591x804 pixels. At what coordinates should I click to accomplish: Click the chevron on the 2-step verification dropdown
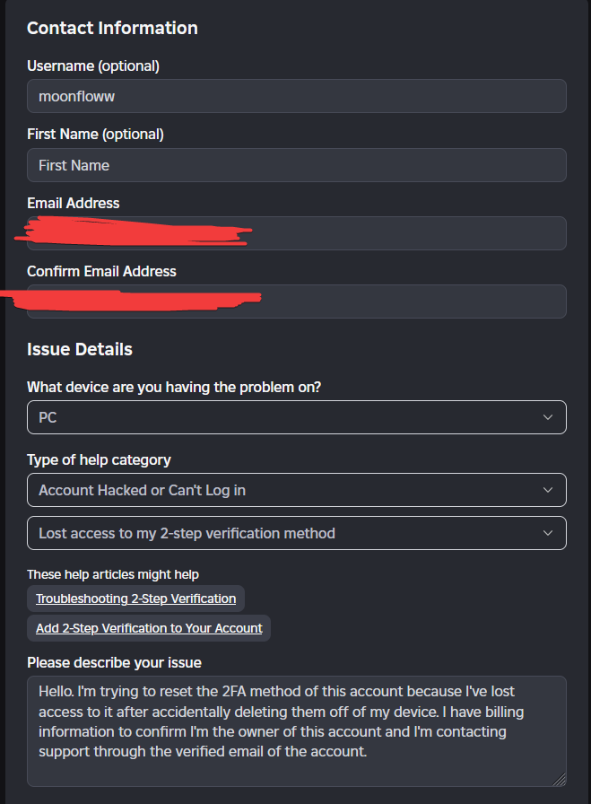pyautogui.click(x=548, y=533)
